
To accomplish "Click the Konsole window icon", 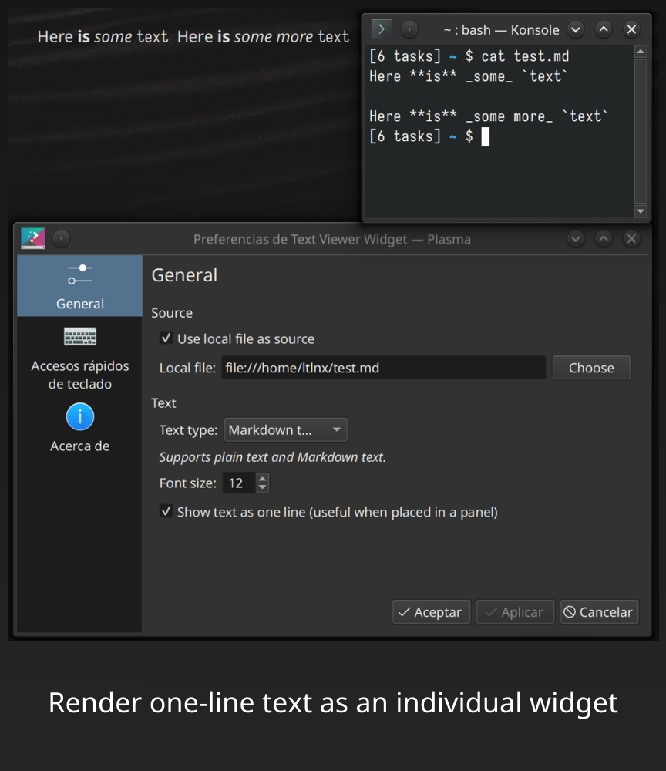I will 381,29.
